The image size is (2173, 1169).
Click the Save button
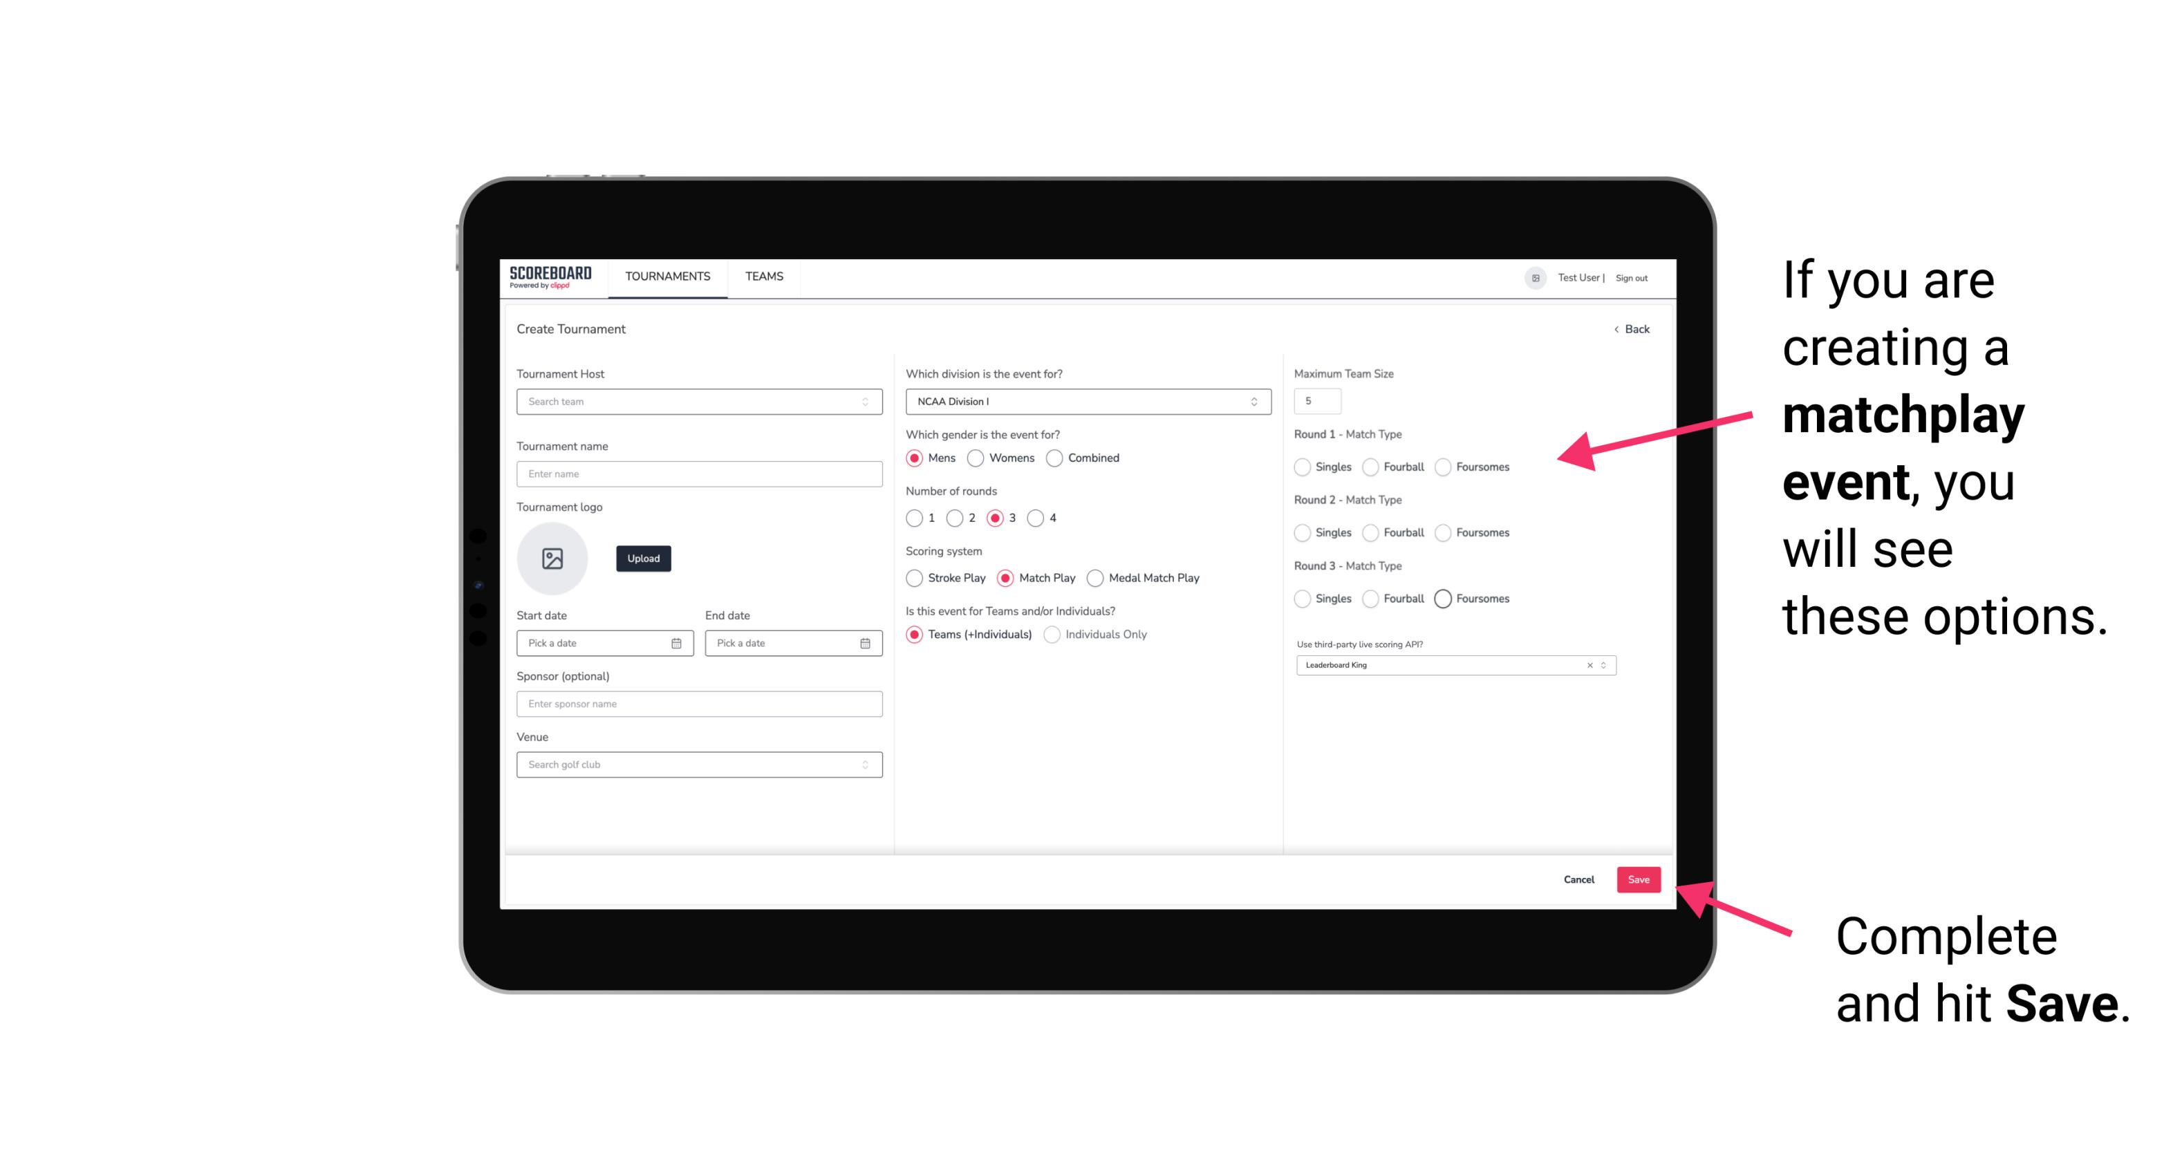1638,878
